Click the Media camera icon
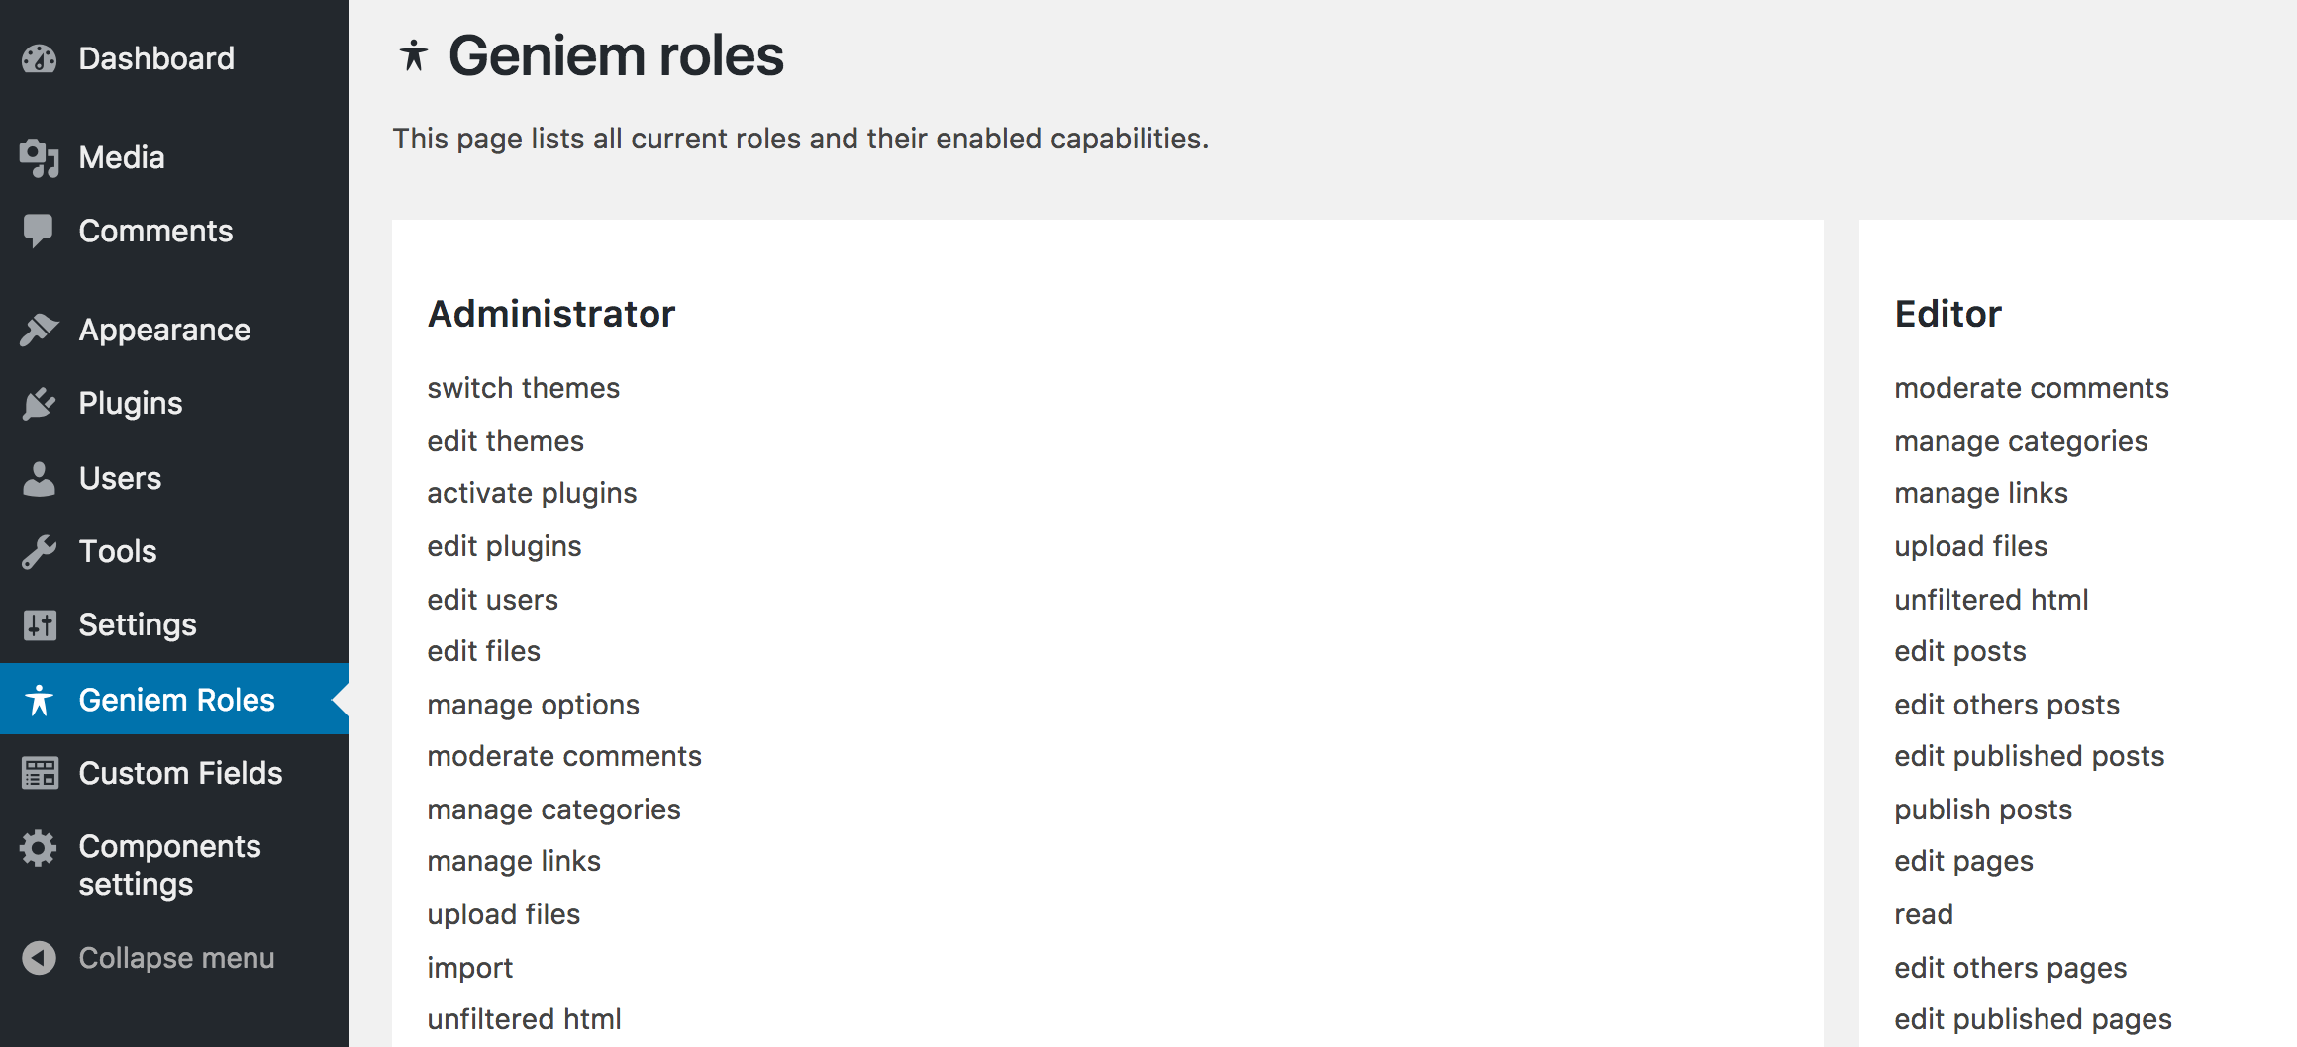 (40, 158)
